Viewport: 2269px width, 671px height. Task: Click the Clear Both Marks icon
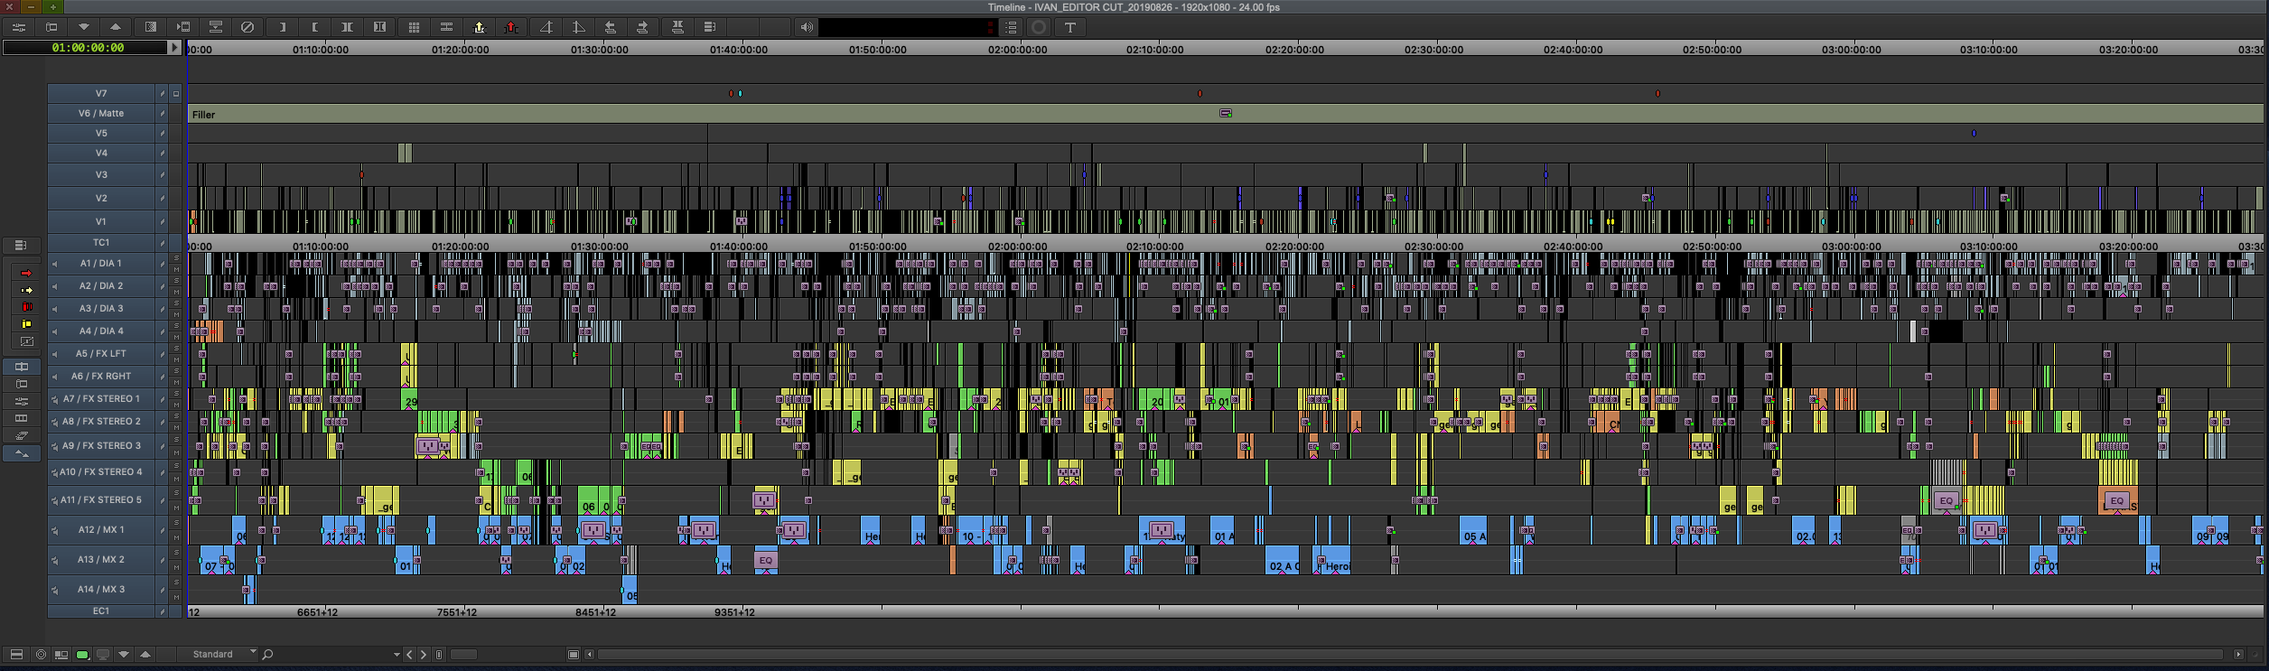pyautogui.click(x=379, y=27)
